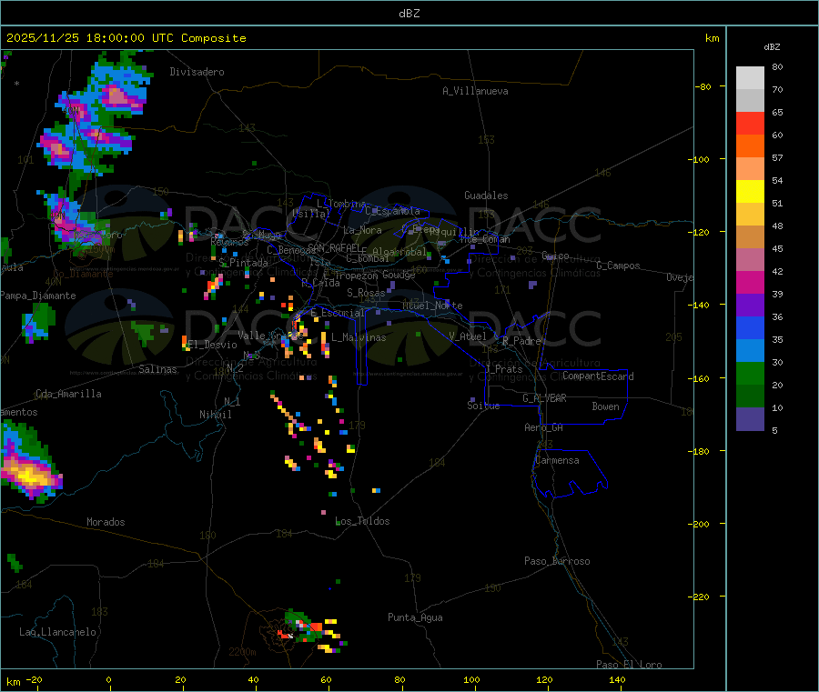
Task: Click the Paso_Barroso location label
Action: pyautogui.click(x=557, y=561)
